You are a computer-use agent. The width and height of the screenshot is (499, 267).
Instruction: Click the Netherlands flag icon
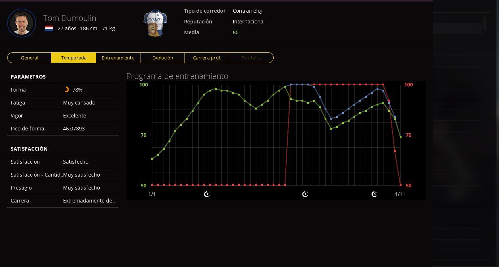[49, 28]
